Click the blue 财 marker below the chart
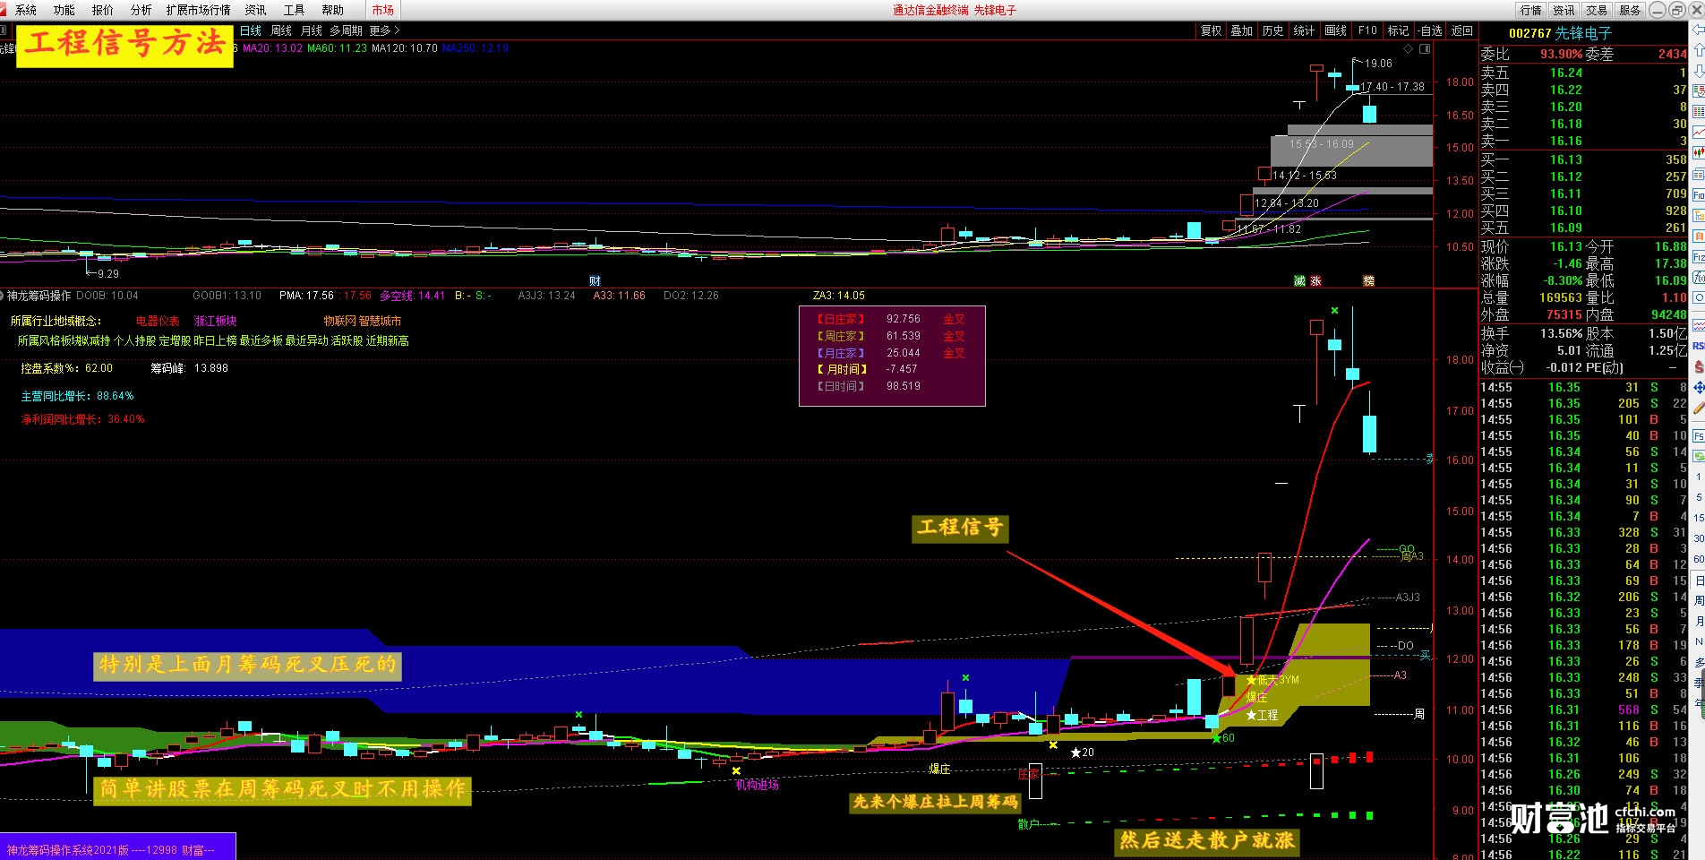Screen dimensions: 1705x860 click(595, 280)
